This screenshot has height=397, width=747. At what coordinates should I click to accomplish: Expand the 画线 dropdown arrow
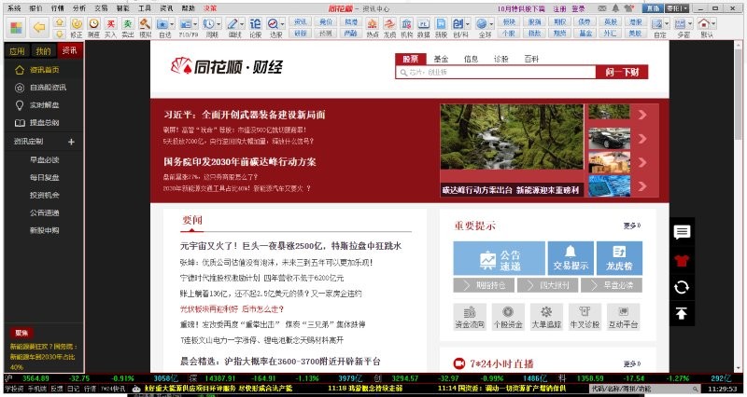[242, 24]
